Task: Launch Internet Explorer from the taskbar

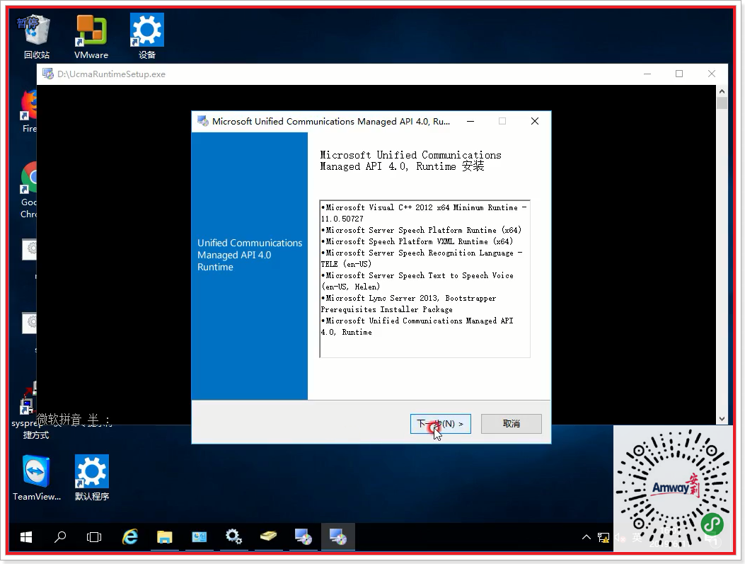Action: [130, 537]
